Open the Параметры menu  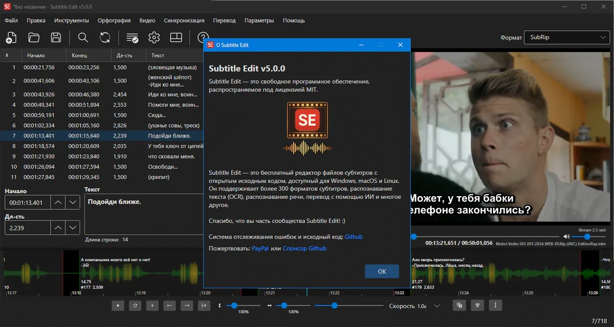click(259, 20)
